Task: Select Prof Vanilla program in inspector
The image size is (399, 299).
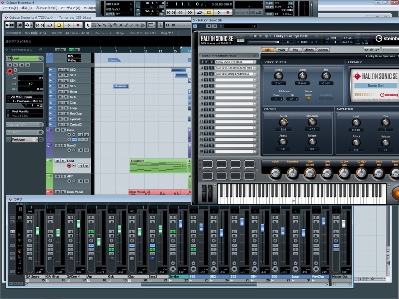Action: (25, 111)
